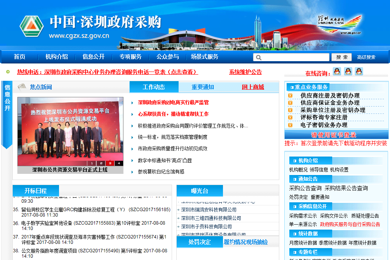Open the red 政府购买服务与自行采购公告 link
The height and width of the screenshot is (260, 390).
[x=350, y=224]
